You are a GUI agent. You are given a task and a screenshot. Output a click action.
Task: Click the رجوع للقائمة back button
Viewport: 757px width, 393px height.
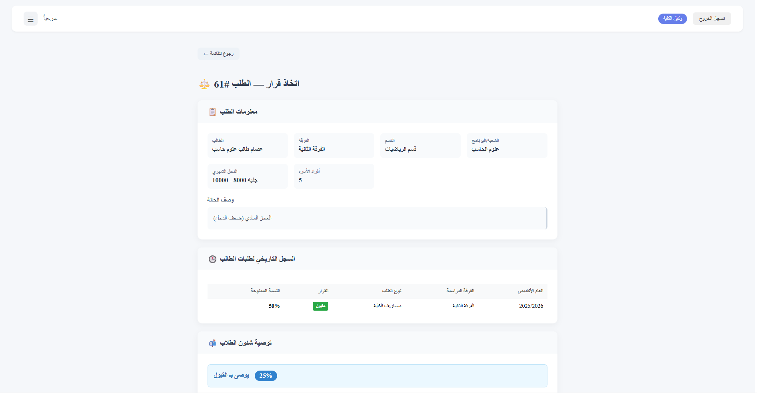(x=218, y=53)
